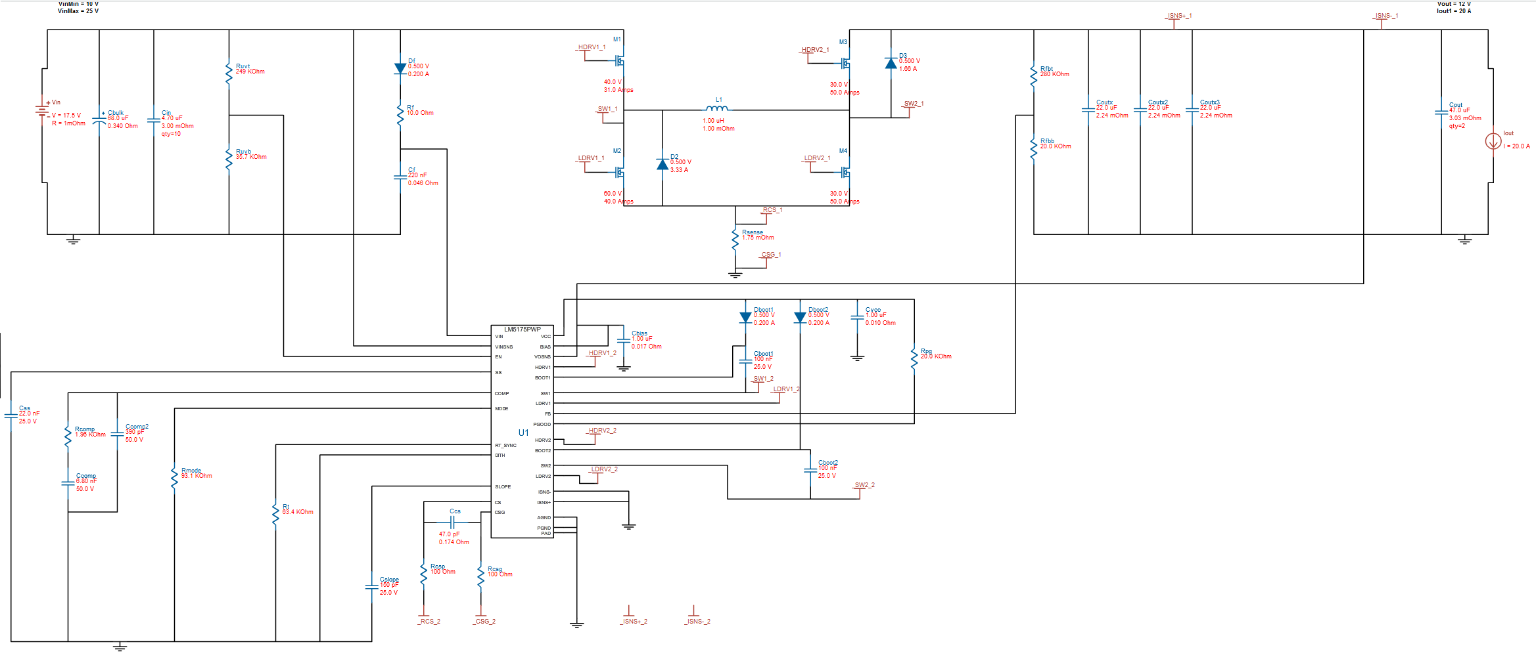Select the Cboot2 bootstrap capacitor

[809, 470]
